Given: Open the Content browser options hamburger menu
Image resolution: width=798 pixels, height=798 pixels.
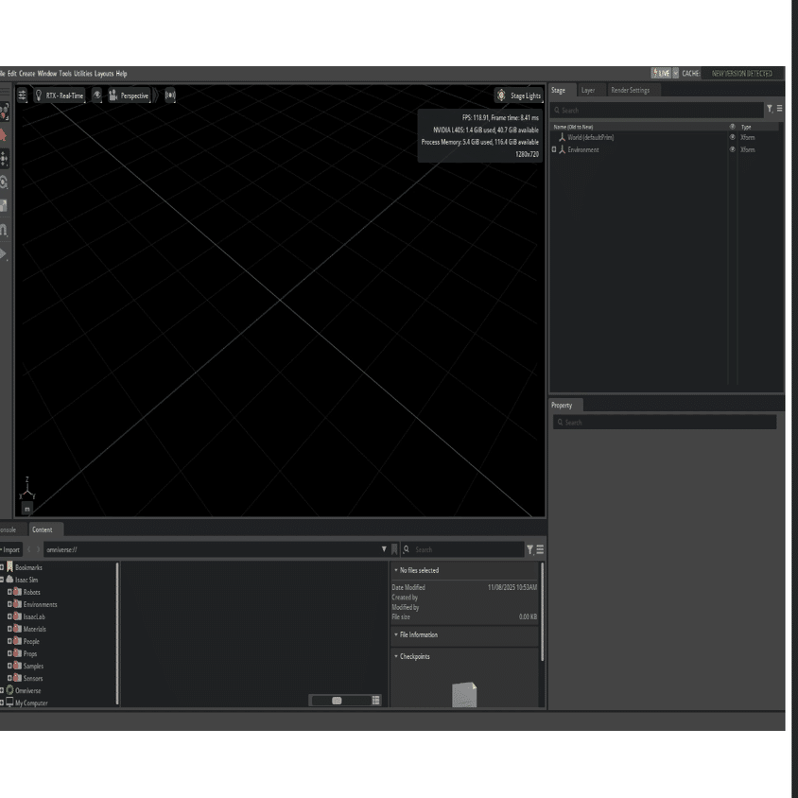Looking at the screenshot, I should (x=540, y=549).
